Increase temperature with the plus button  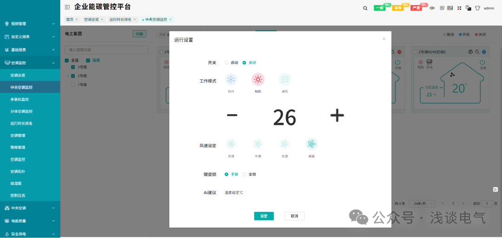point(337,116)
